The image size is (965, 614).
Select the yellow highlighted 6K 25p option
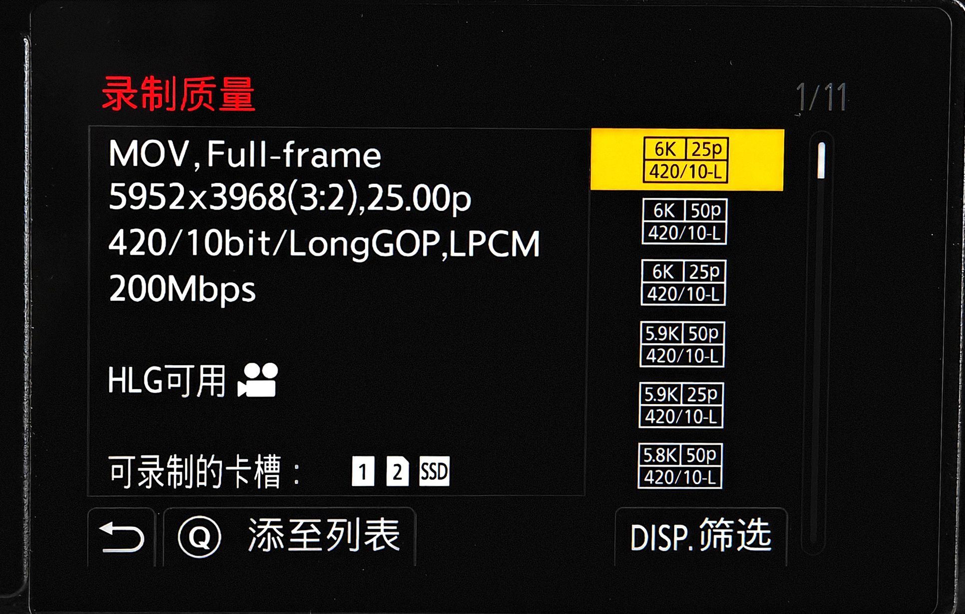[x=687, y=160]
